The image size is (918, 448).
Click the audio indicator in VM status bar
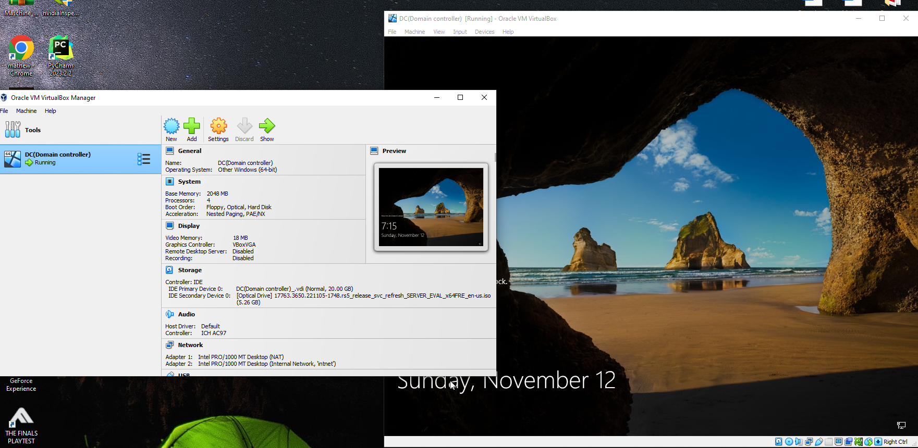click(x=799, y=442)
